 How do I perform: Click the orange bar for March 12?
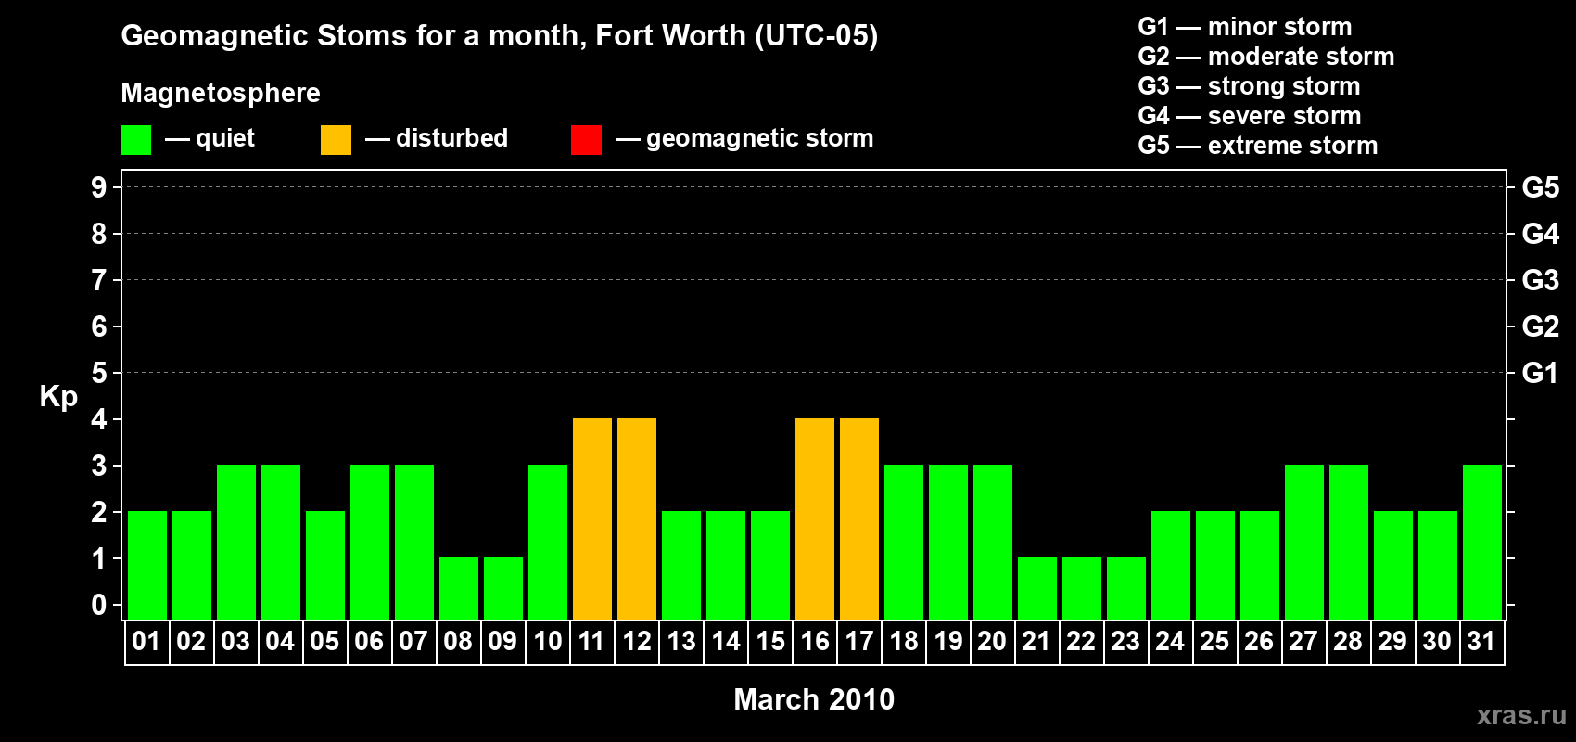click(637, 518)
